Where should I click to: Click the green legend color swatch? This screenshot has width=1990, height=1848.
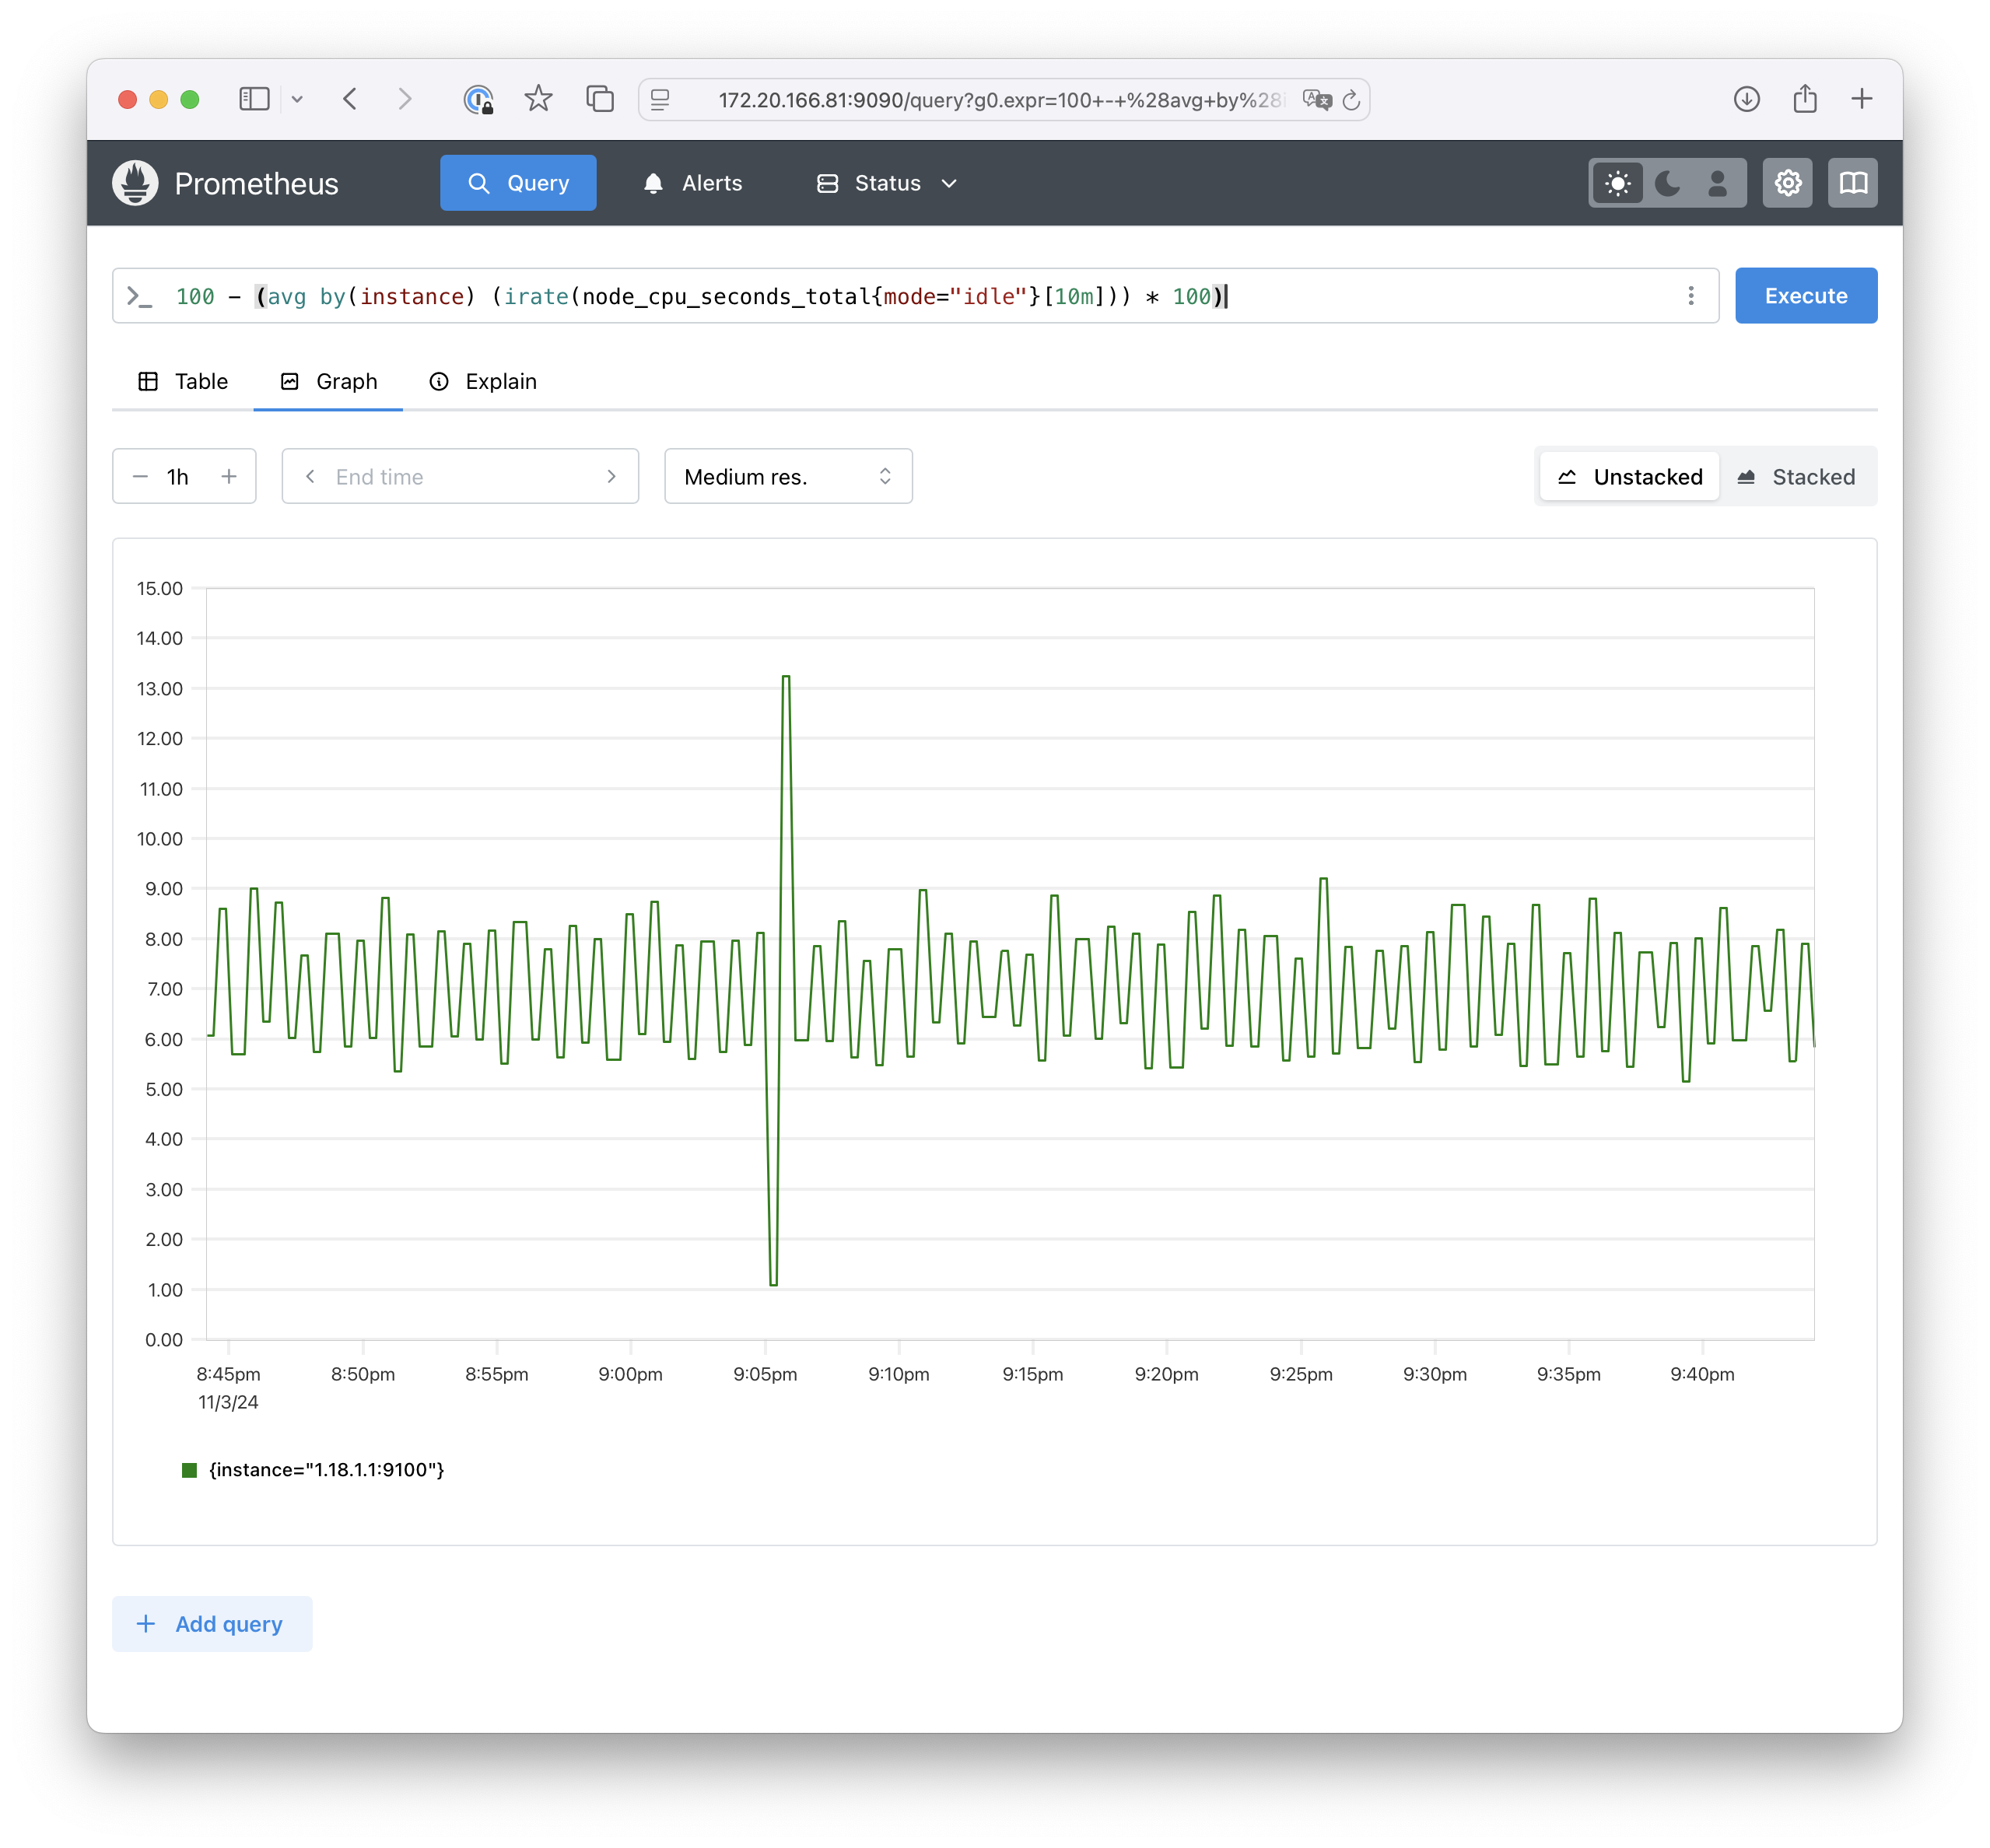pos(189,1469)
